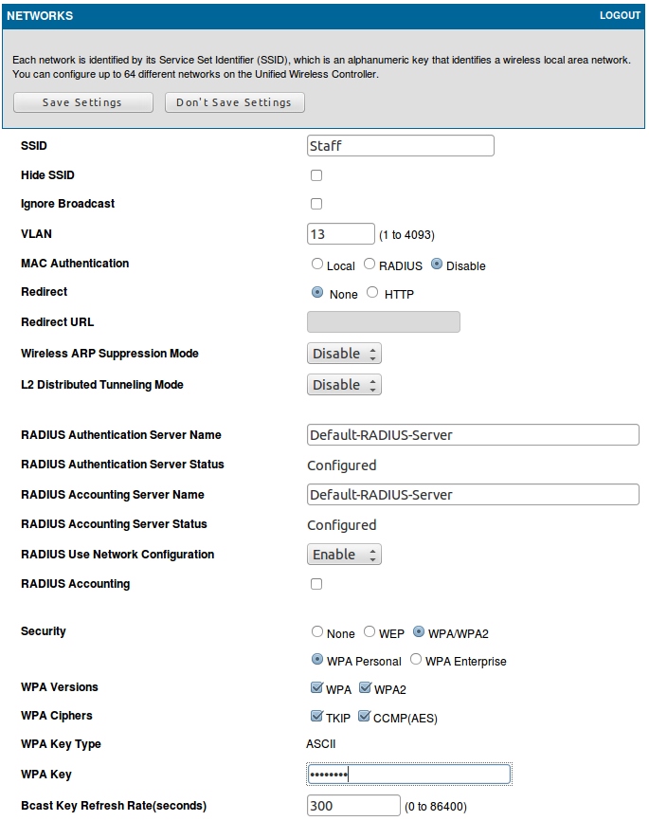Uncheck the TKIP cipher checkbox
649x821 pixels.
(317, 717)
